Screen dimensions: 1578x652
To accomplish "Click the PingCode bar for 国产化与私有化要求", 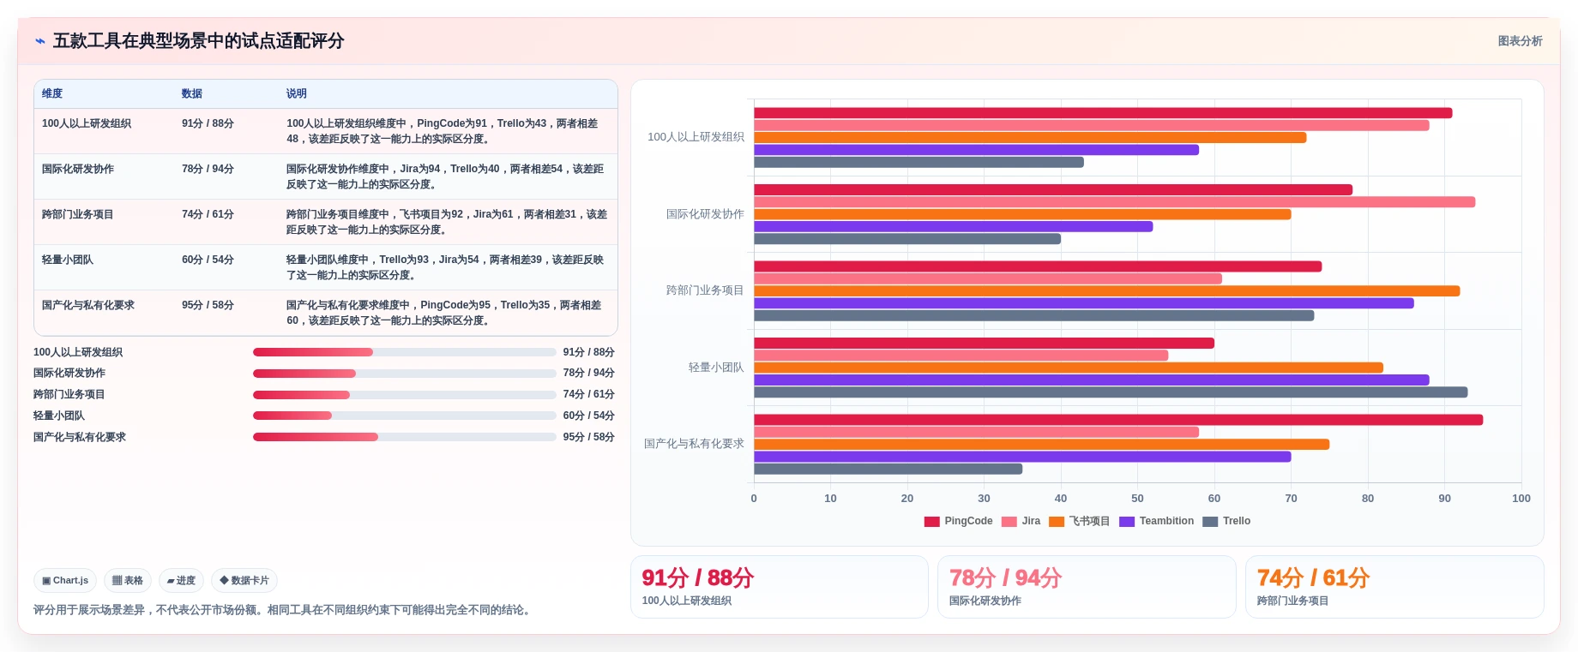I will tap(1118, 420).
